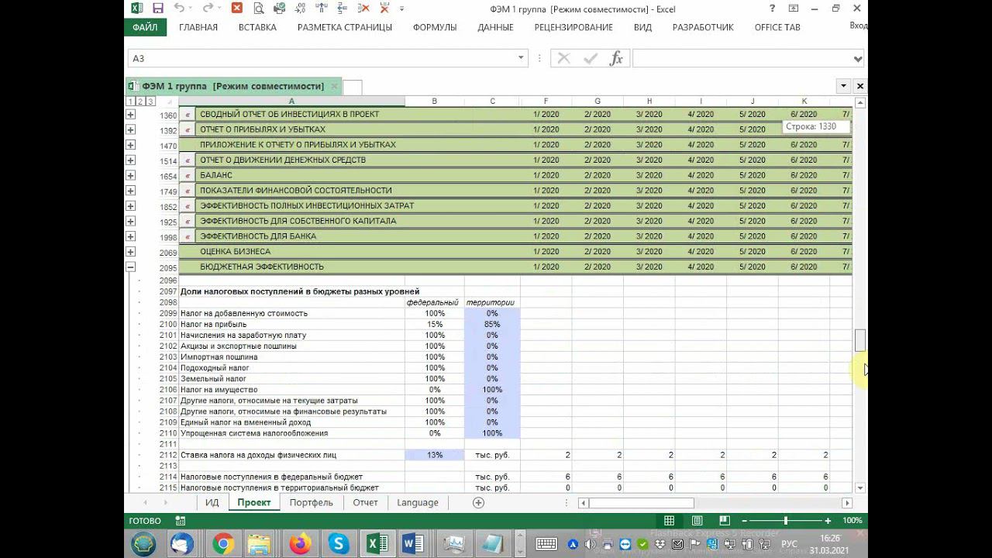992x558 pixels.
Task: Click the « marker beside БАЛАНС
Action: [x=187, y=175]
